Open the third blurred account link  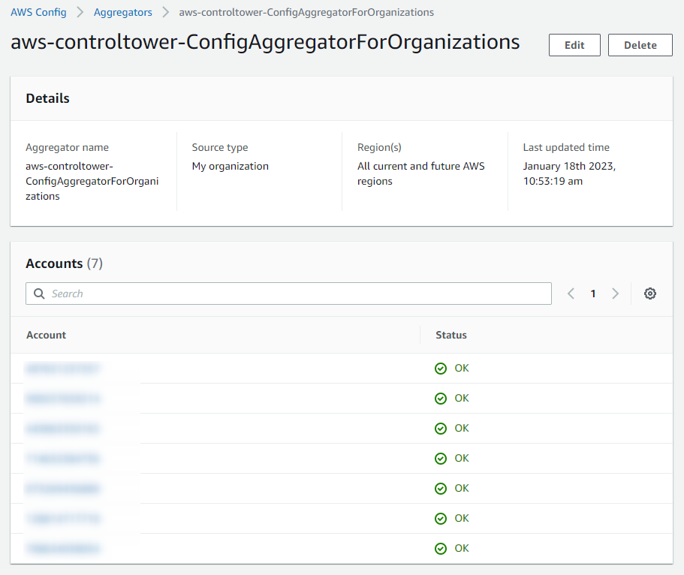click(x=63, y=429)
